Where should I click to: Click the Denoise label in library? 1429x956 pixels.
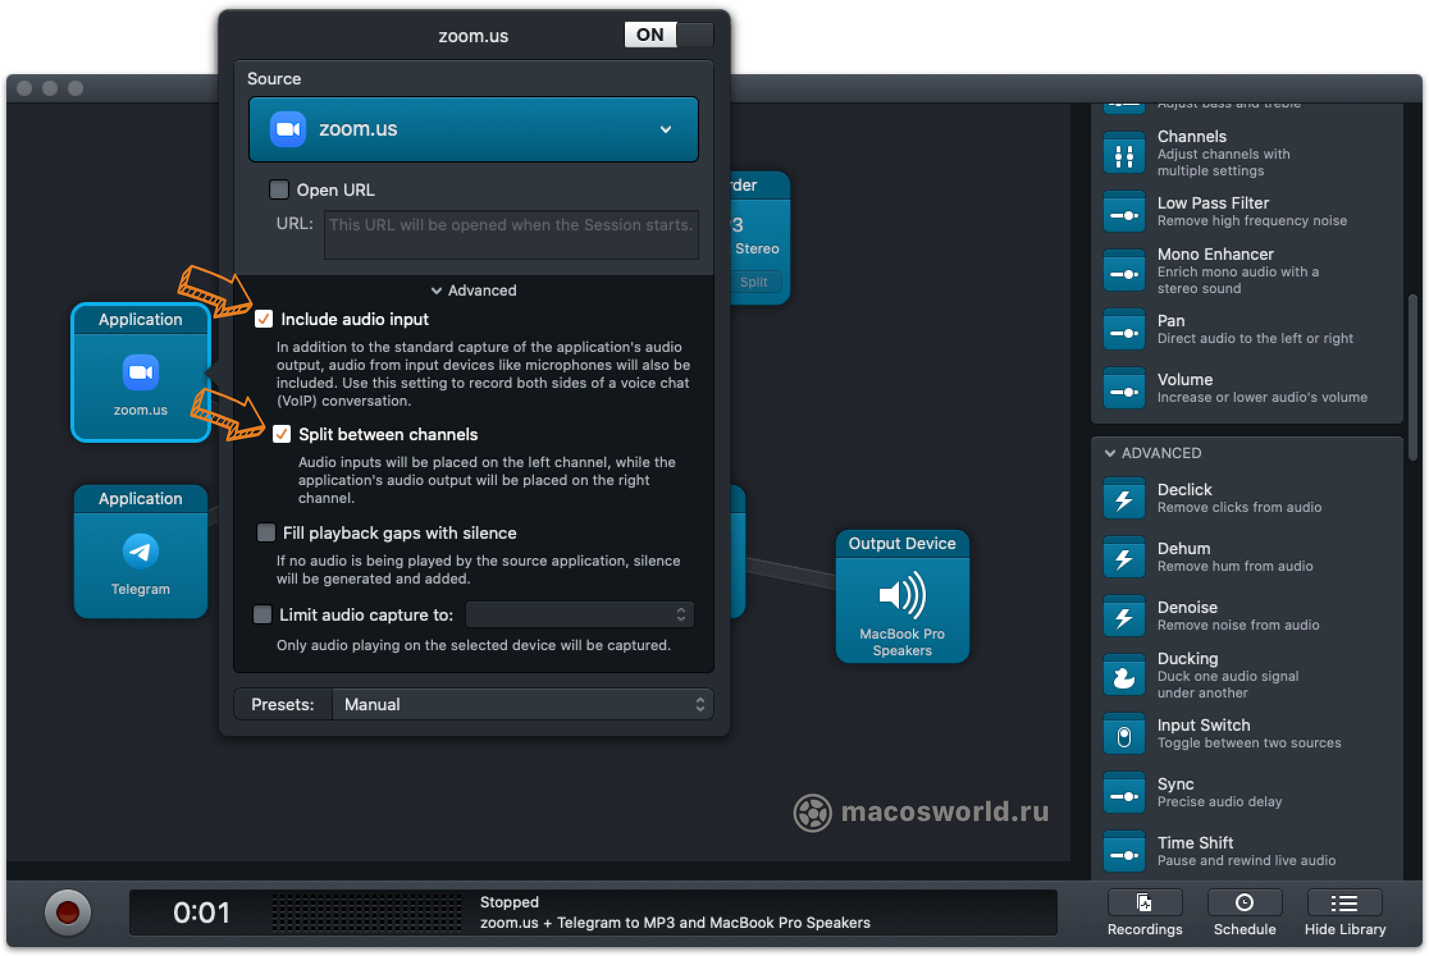[1188, 607]
